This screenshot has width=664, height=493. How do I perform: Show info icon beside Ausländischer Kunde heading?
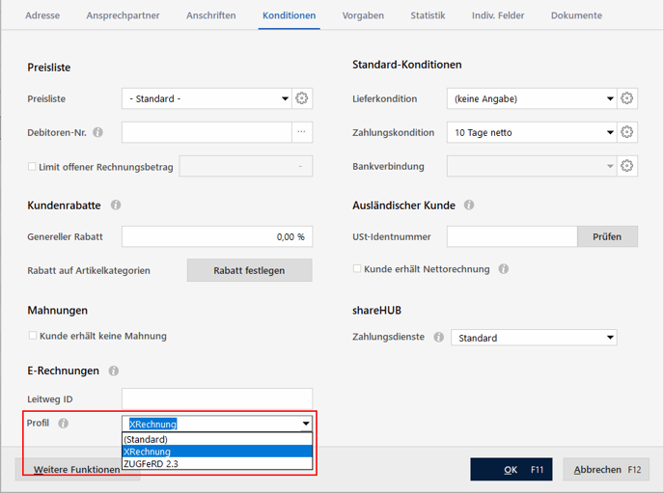(x=469, y=205)
